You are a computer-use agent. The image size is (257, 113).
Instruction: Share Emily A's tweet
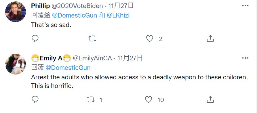[x=210, y=99]
